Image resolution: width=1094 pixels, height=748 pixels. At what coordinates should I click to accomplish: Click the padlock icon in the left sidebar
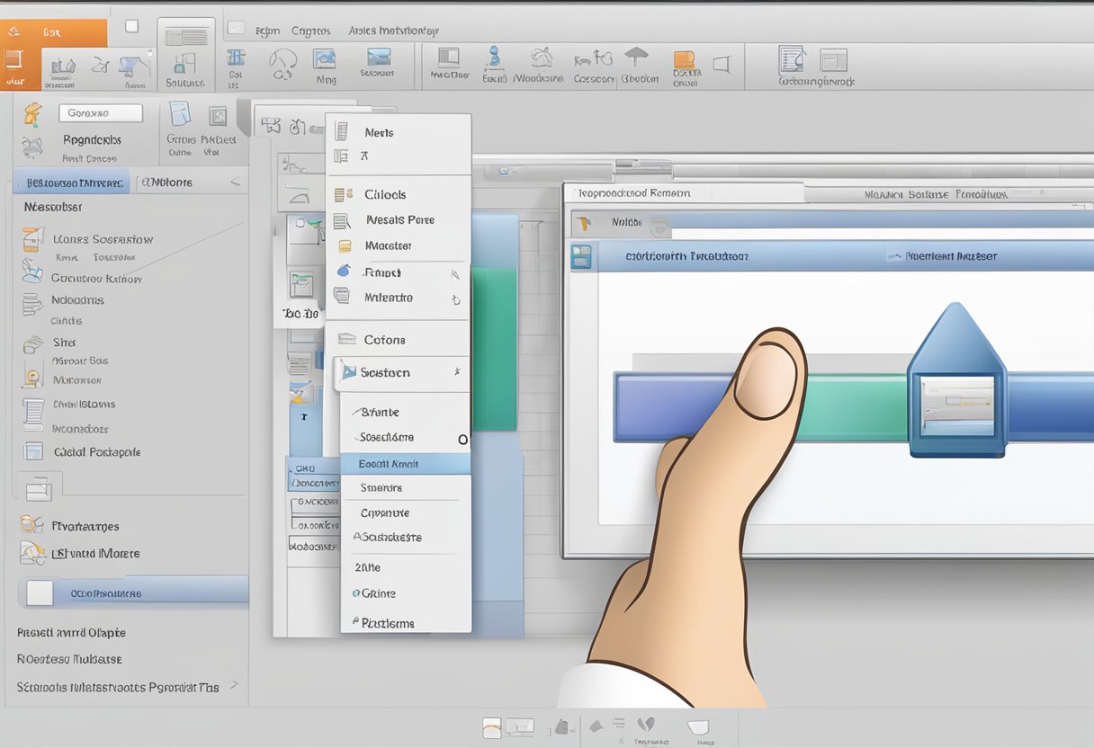tap(32, 379)
